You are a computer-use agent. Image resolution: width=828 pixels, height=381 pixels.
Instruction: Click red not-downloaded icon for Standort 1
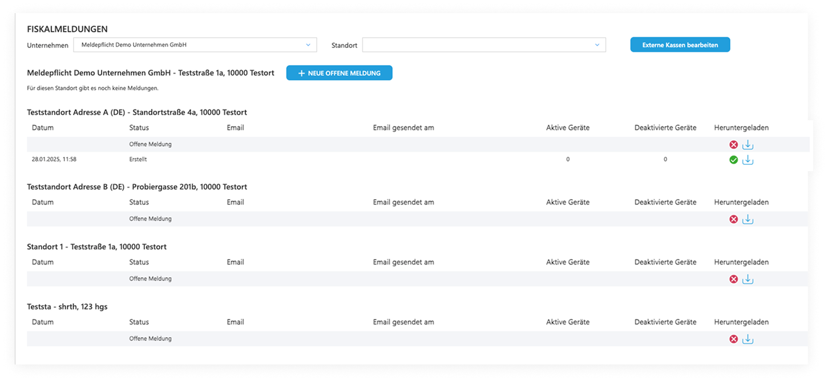point(734,279)
